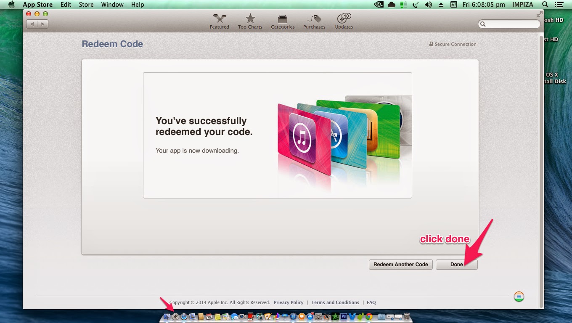Open the IMPIZA user menu
This screenshot has height=323, width=572.
[x=522, y=5]
